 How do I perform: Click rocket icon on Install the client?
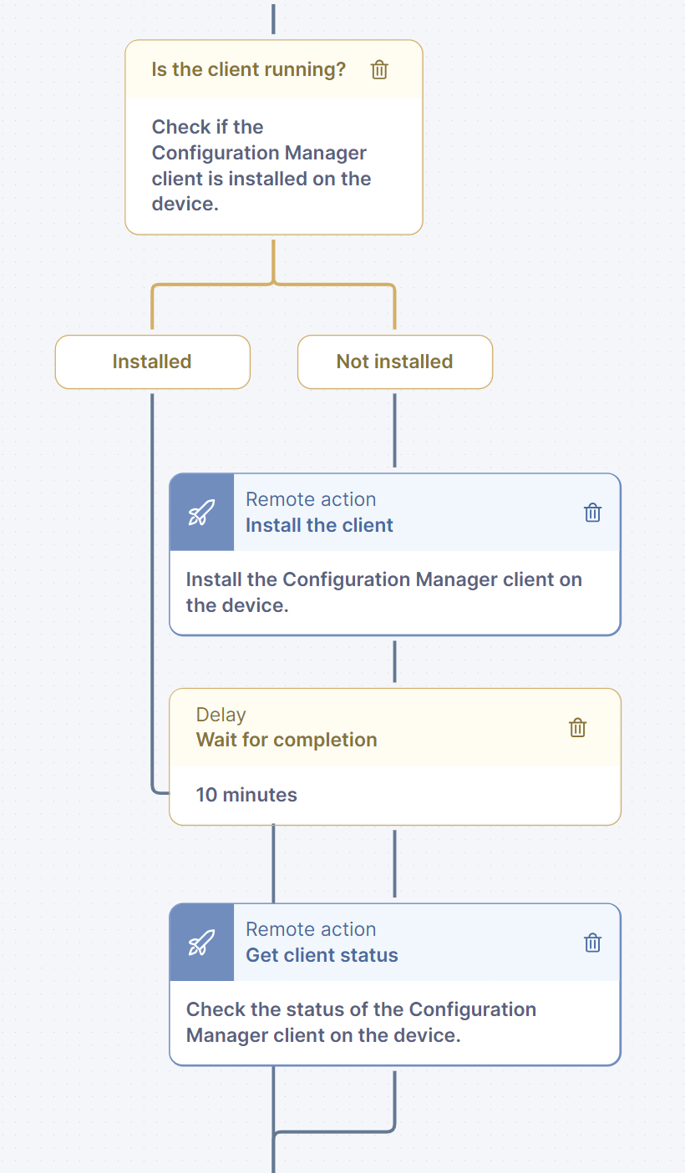(201, 513)
